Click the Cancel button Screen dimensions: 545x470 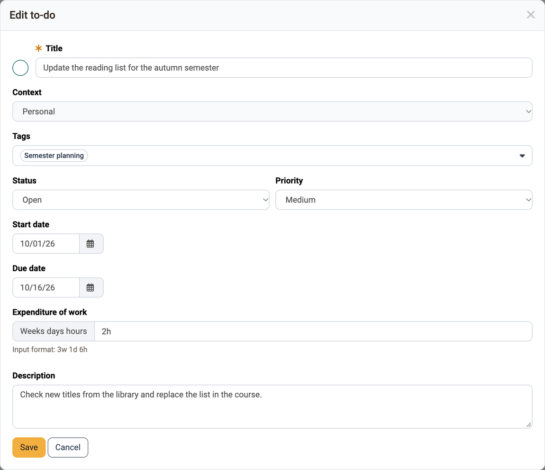[68, 447]
